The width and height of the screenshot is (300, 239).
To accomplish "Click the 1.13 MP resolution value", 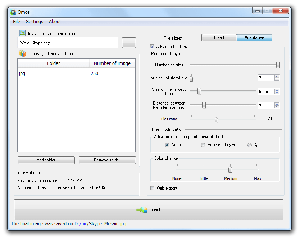I will click(75, 181).
